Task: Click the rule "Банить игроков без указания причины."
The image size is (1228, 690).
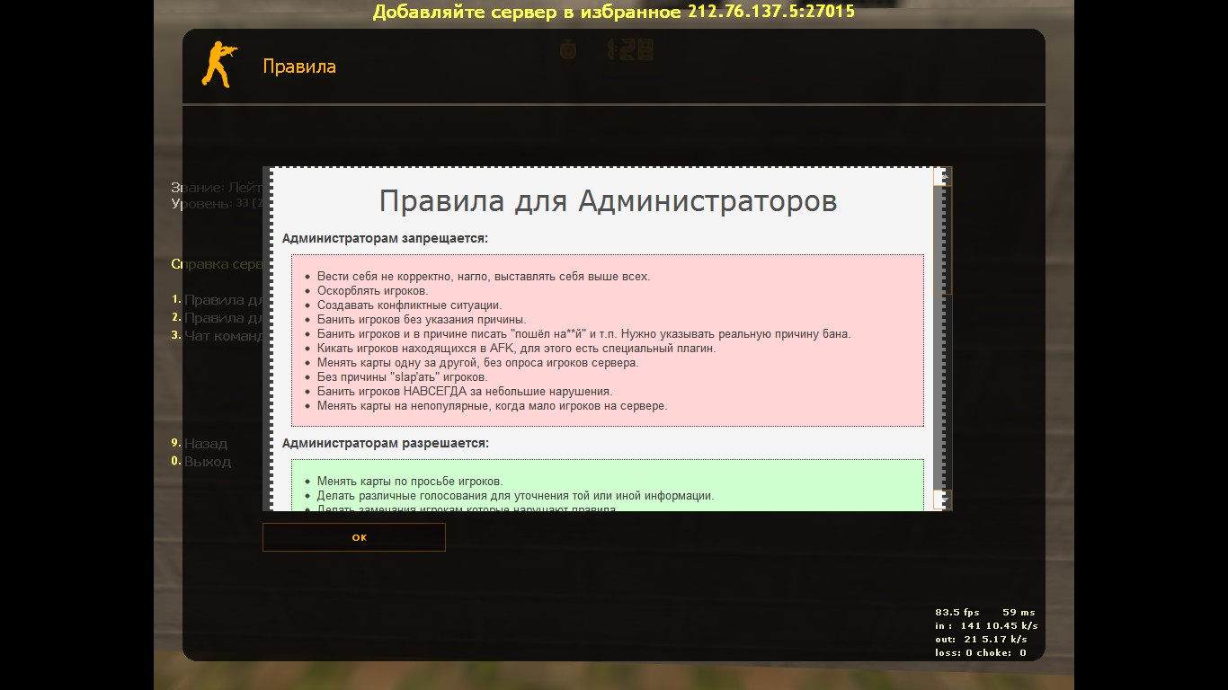Action: (422, 320)
